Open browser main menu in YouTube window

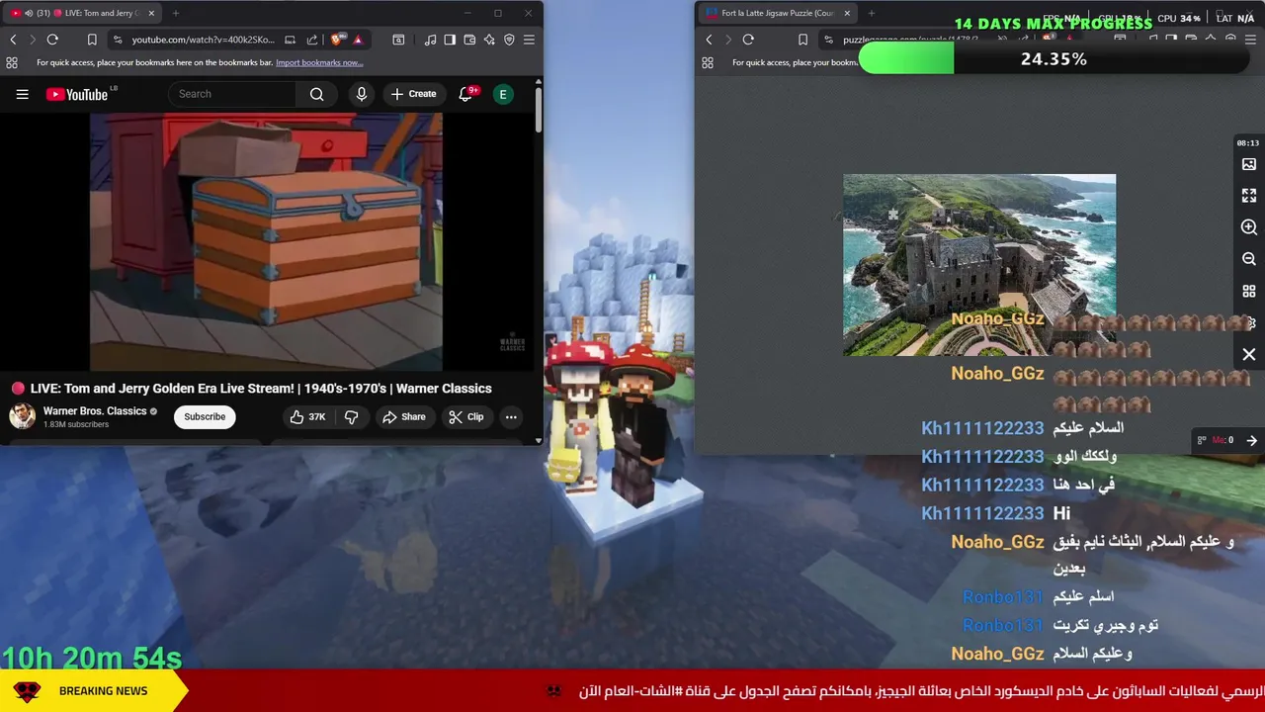pos(529,40)
